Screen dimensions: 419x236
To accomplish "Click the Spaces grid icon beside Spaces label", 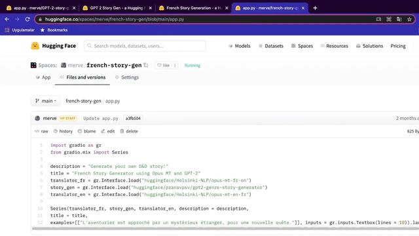I will coord(33,65).
